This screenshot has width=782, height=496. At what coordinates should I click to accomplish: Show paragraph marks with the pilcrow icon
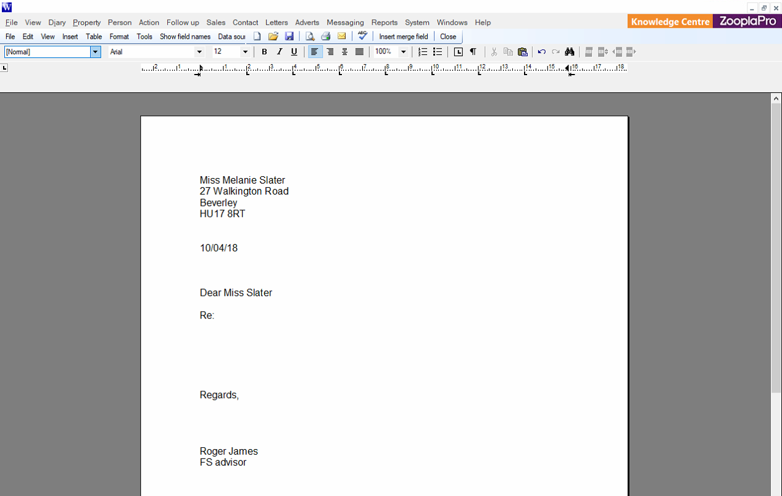point(473,52)
